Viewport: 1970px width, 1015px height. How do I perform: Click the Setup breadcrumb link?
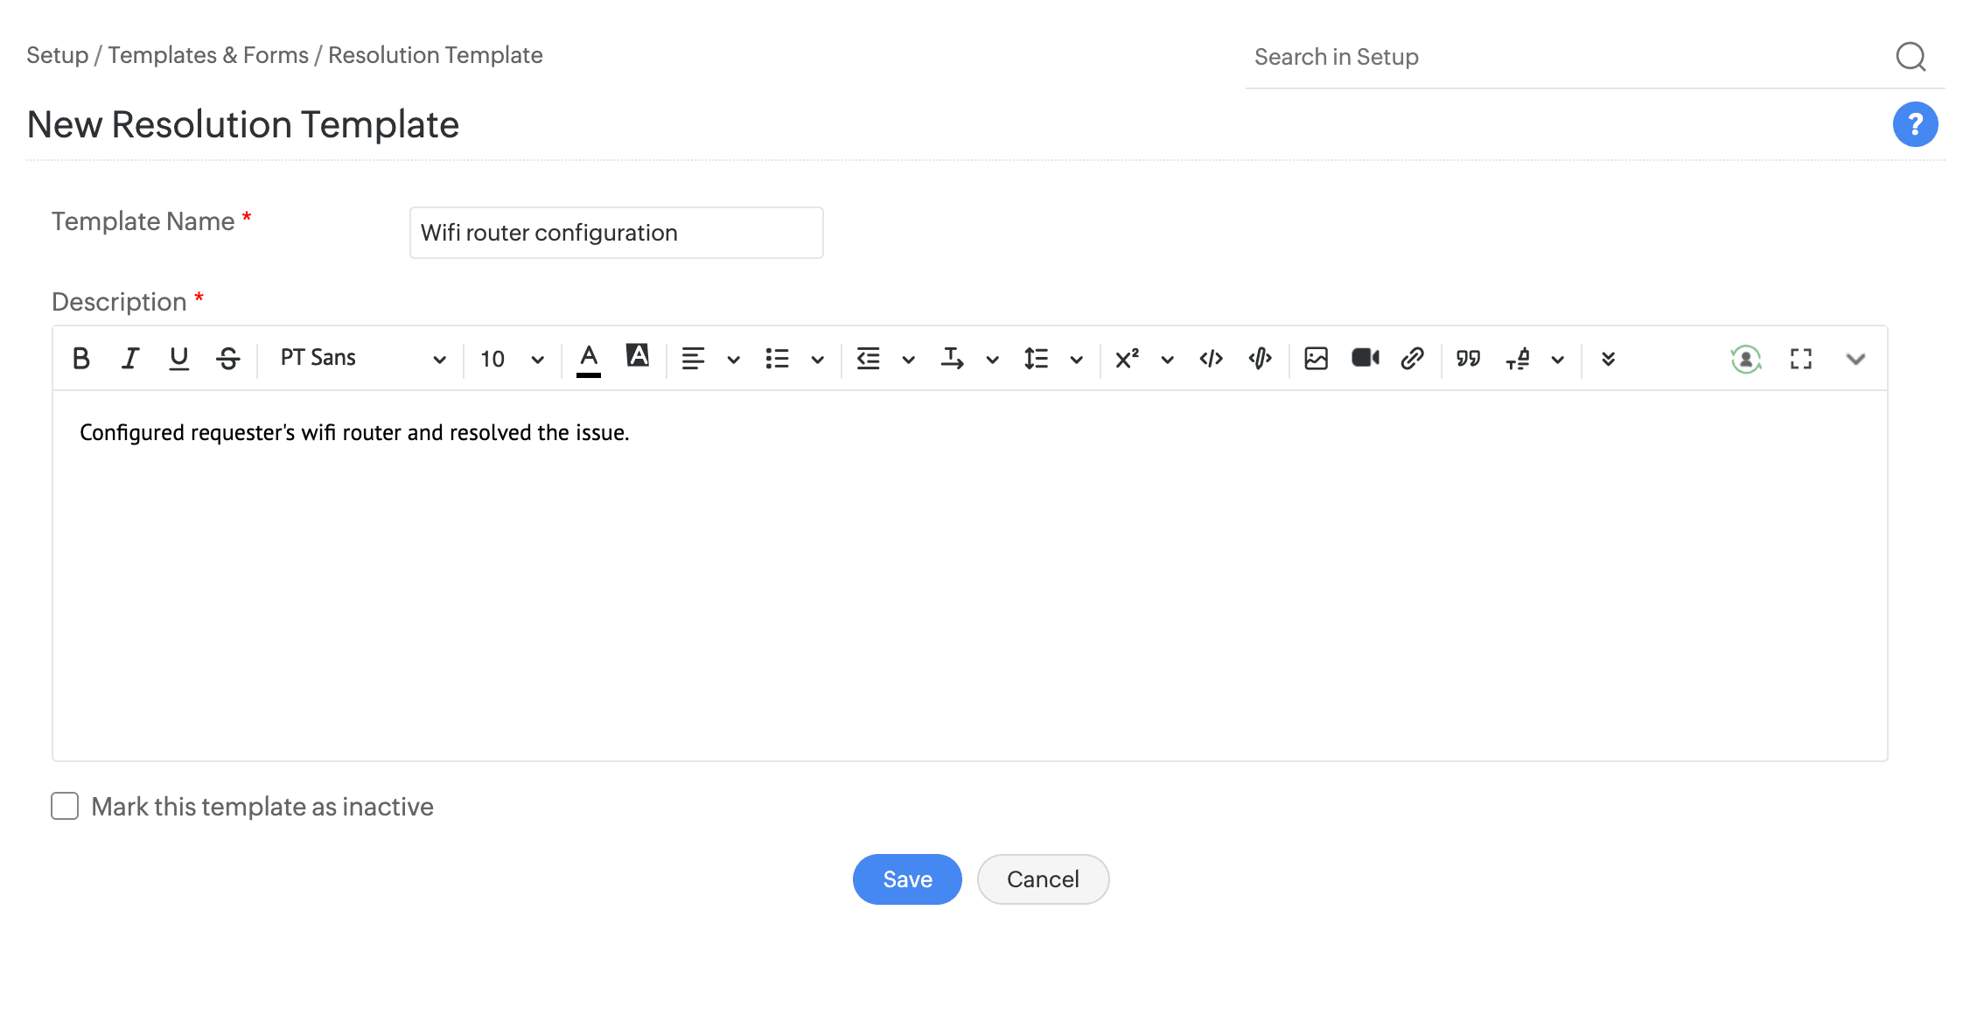[x=57, y=55]
